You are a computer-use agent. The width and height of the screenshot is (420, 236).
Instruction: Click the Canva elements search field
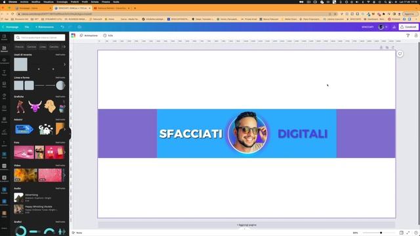[x=39, y=37]
